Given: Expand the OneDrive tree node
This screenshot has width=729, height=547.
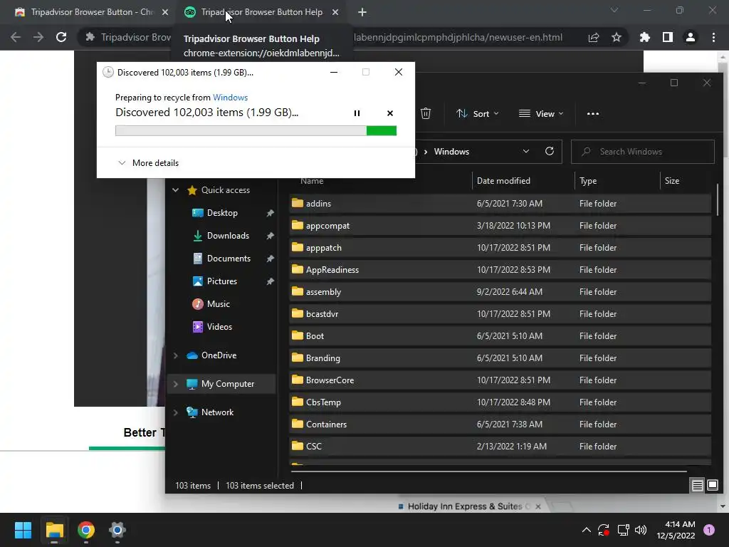Looking at the screenshot, I should tap(175, 355).
